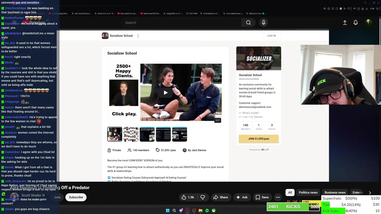Advance filter chips with right arrow
381x214 pixels.
tap(370, 193)
